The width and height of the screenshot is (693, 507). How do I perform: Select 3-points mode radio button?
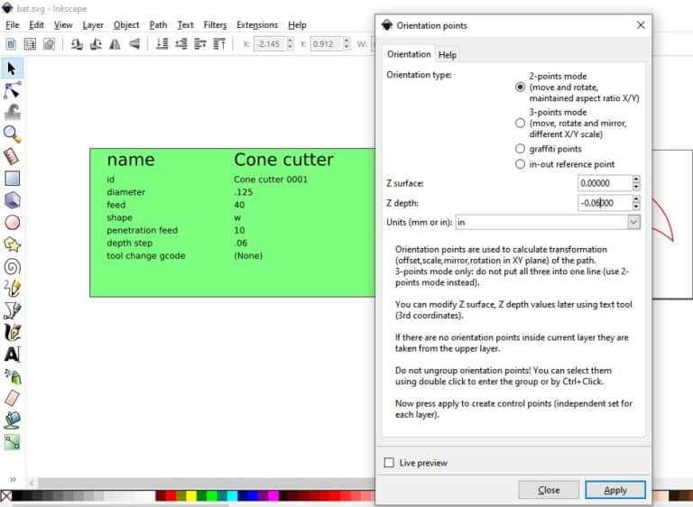(520, 123)
